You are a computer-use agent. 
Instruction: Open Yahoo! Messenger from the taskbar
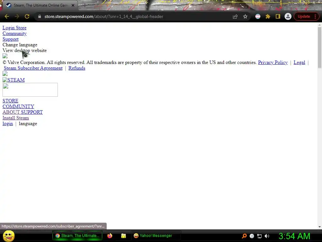tap(155, 236)
